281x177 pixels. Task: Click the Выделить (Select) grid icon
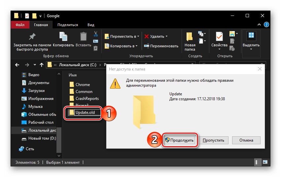pos(251,35)
